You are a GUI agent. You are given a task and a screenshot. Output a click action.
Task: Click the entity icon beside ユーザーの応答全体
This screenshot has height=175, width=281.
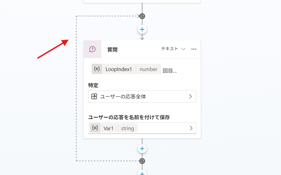94,96
